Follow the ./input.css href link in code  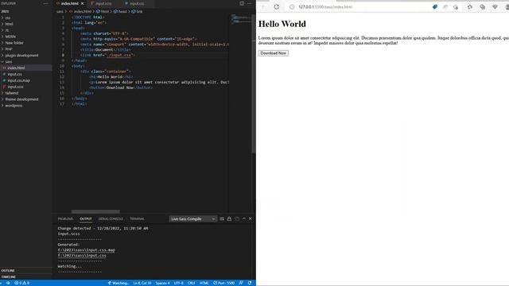point(119,55)
